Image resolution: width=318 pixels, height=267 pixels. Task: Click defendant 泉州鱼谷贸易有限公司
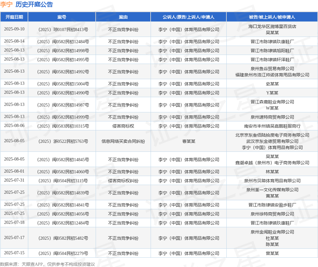coord(272,69)
